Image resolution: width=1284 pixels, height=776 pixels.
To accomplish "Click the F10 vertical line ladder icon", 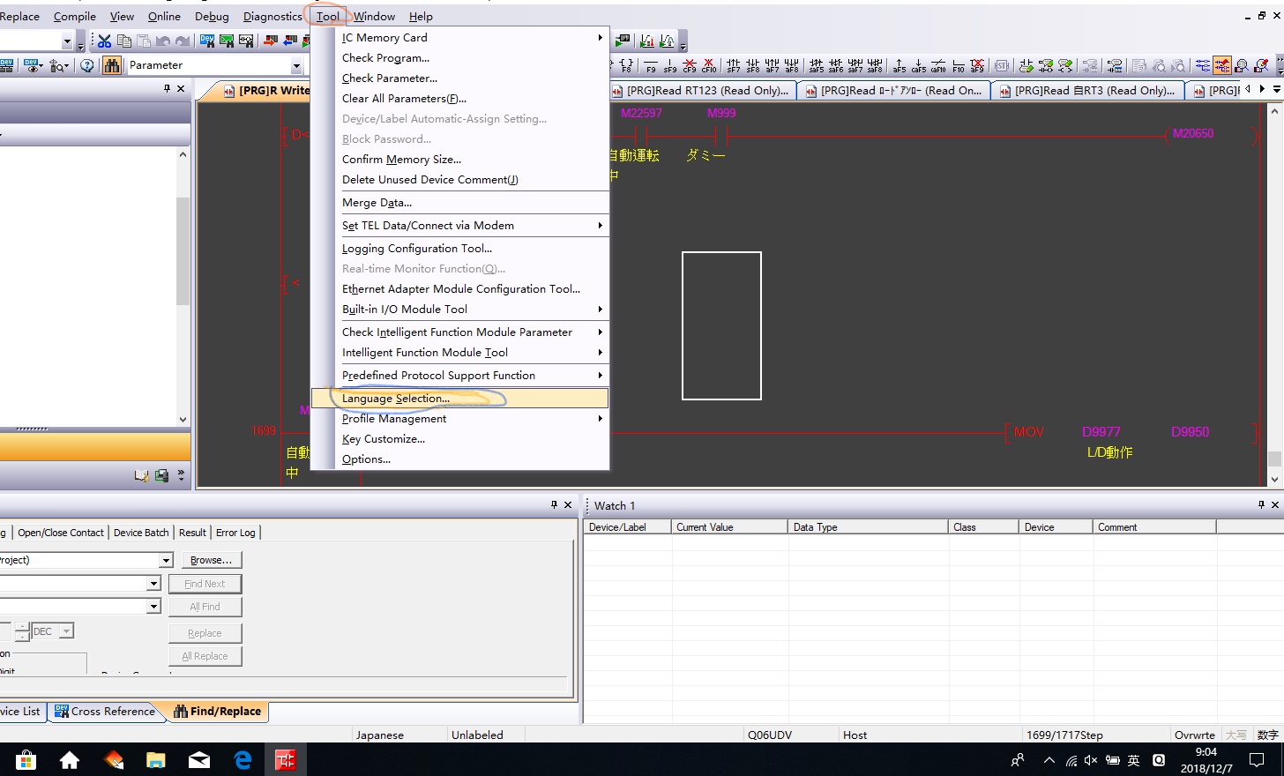I will [x=958, y=66].
